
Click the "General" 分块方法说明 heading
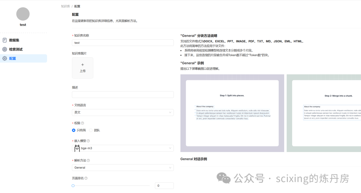click(x=199, y=36)
